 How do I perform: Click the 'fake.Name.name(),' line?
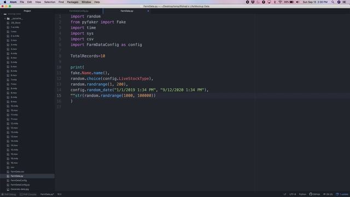pos(90,73)
